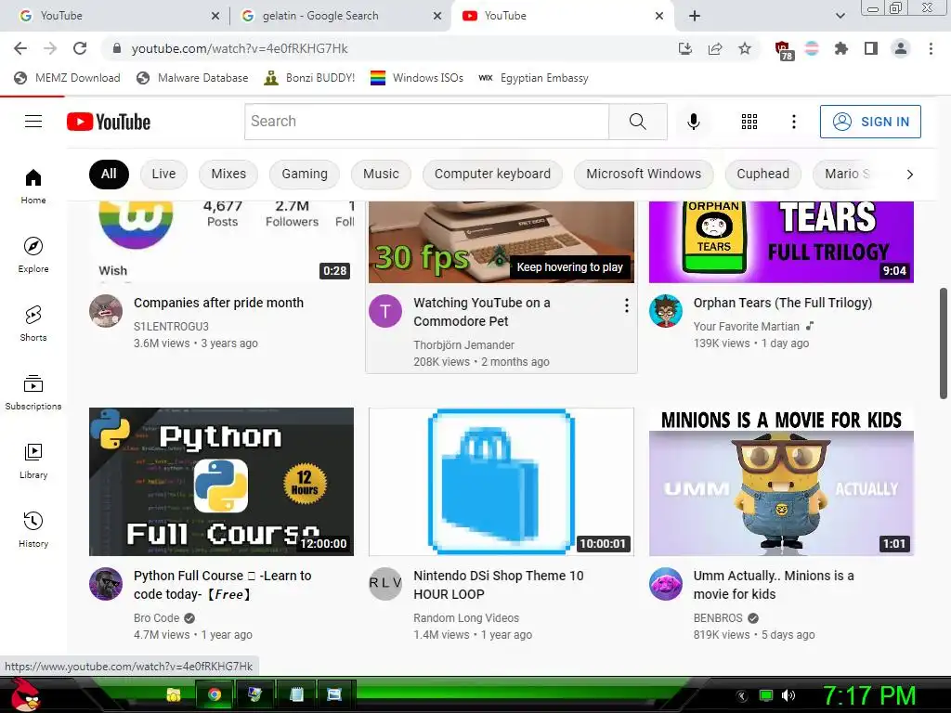Select the Gaming filter chip
This screenshot has width=951, height=713.
point(305,174)
